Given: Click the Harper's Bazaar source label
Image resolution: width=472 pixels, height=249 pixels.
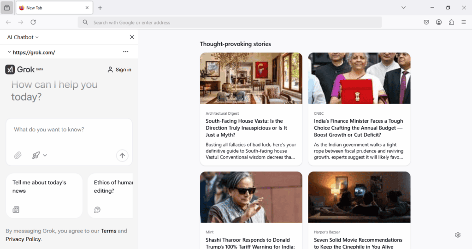Looking at the screenshot, I should pyautogui.click(x=327, y=232).
